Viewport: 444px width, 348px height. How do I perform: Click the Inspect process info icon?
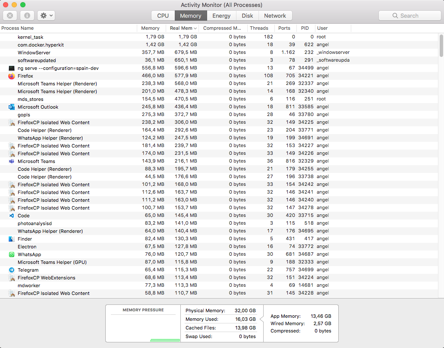point(27,16)
